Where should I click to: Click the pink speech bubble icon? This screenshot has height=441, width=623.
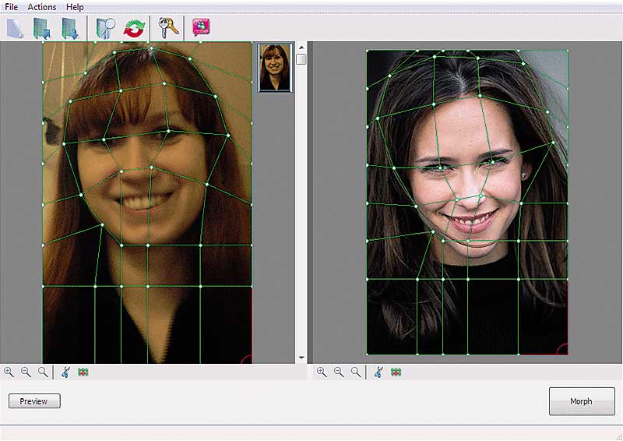point(201,27)
